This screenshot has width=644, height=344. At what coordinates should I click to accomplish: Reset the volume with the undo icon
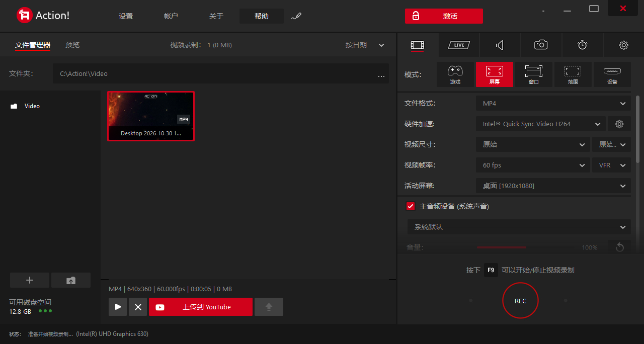click(x=619, y=247)
